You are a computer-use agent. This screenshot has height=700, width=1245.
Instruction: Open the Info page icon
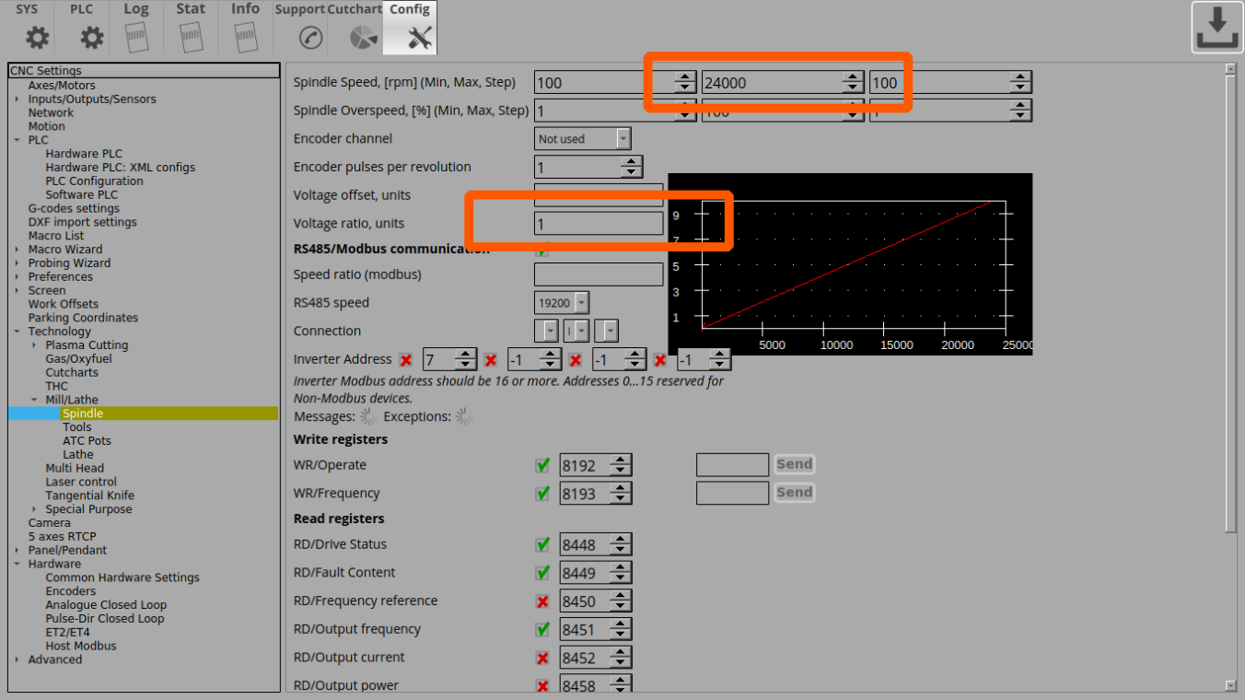tap(245, 37)
